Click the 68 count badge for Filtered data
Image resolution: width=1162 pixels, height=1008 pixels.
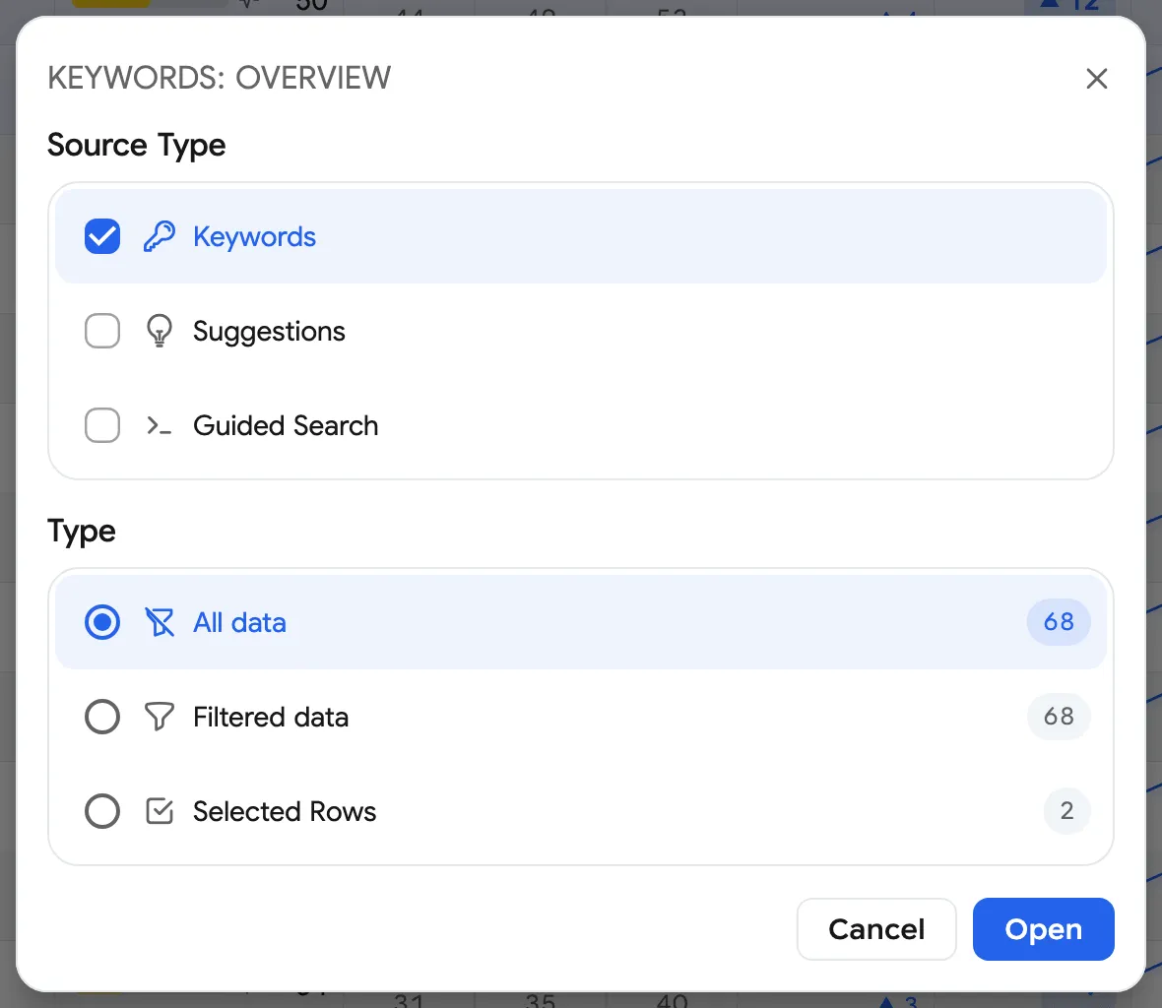1059,717
